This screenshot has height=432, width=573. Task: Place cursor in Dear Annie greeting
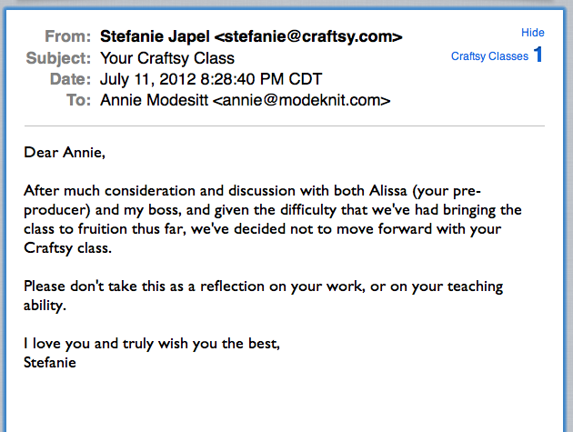coord(65,153)
